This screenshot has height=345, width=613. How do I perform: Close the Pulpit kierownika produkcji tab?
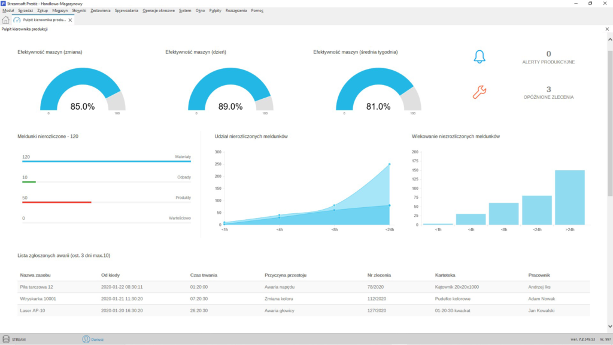tap(71, 20)
